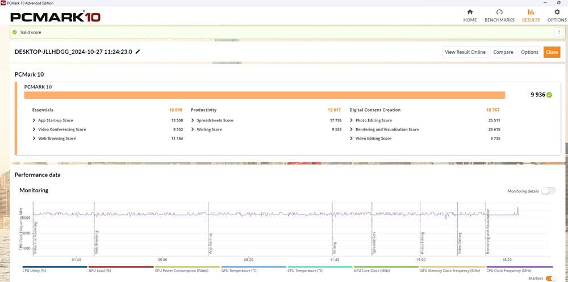
Task: Click the PCMark 10 title bar app icon
Action: coord(3,3)
